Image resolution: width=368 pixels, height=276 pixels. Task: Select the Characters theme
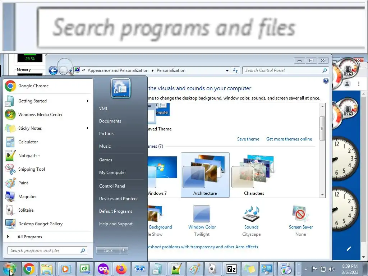click(254, 175)
